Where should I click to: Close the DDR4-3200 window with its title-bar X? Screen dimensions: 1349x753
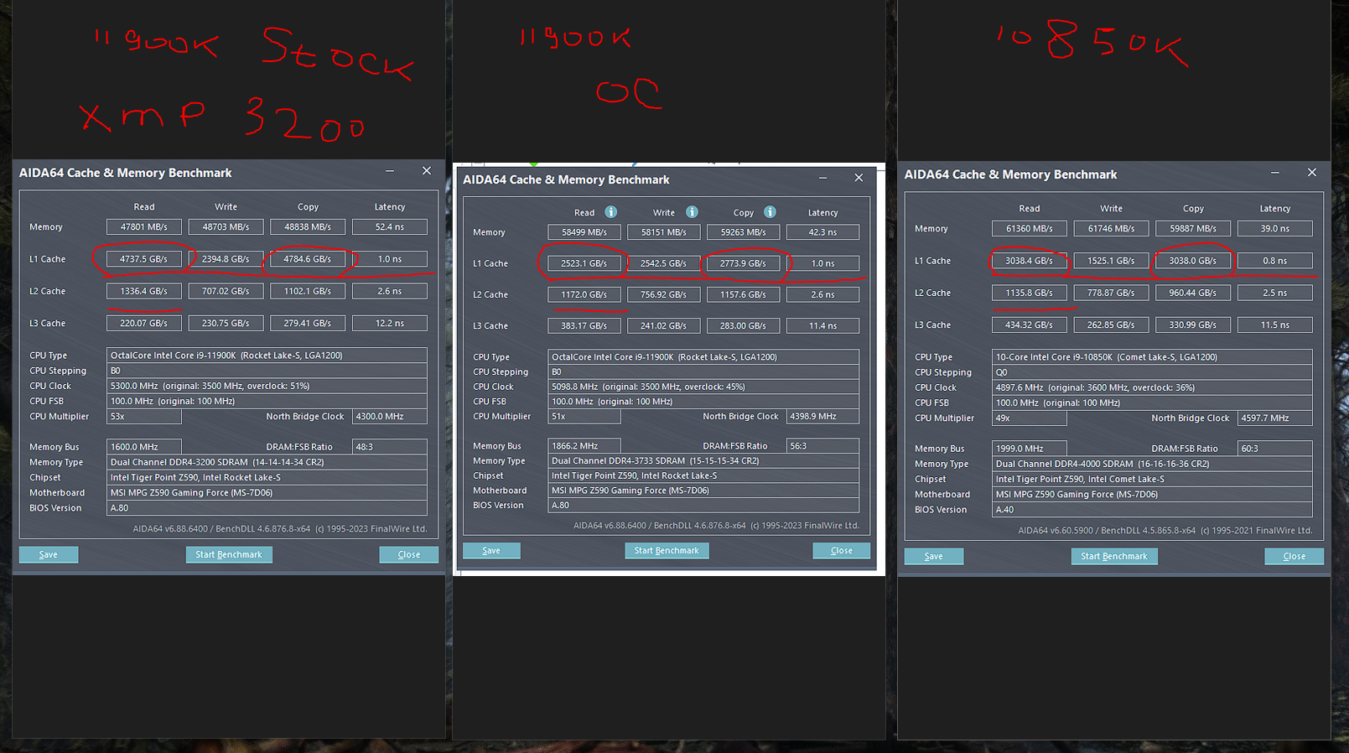click(427, 171)
